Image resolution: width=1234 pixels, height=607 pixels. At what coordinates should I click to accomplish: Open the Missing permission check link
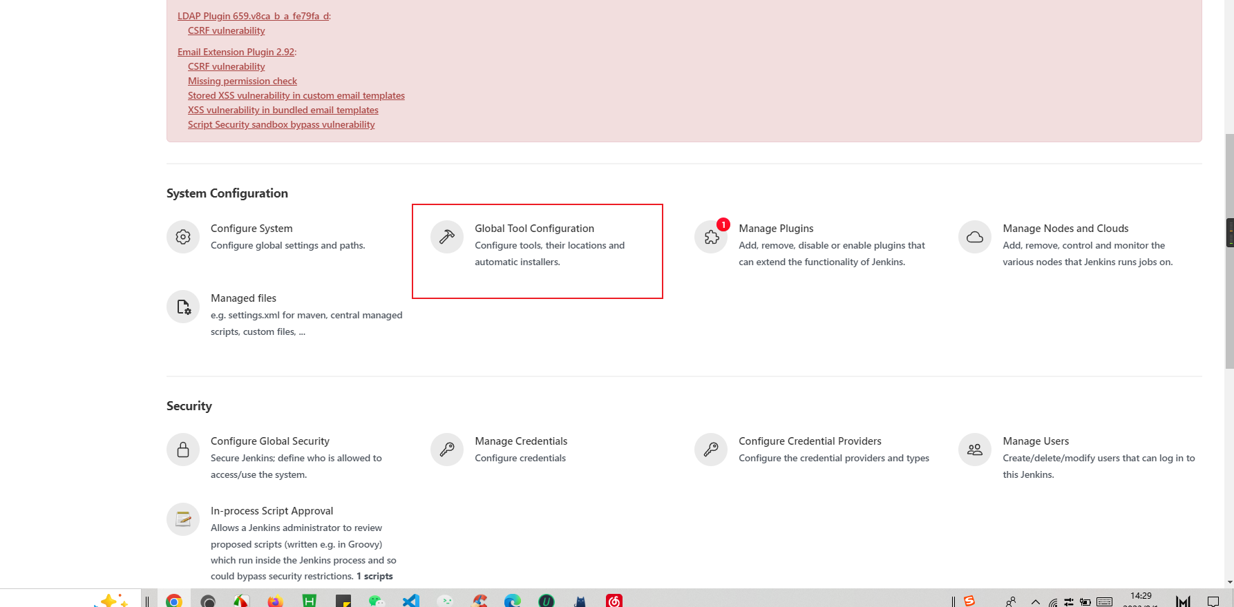(x=242, y=81)
